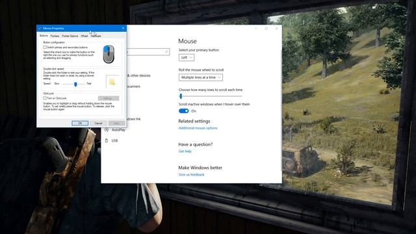Click the AutoPlay sidebar icon
This screenshot has height=234, width=416.
coord(107,130)
